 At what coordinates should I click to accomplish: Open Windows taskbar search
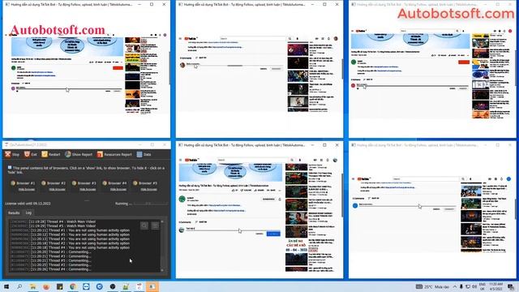click(x=19, y=286)
